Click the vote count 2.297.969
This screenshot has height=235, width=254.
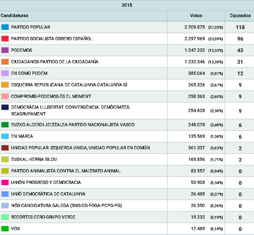(x=195, y=39)
